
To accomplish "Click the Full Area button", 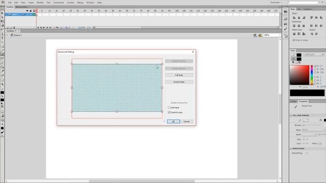I will pyautogui.click(x=179, y=75).
